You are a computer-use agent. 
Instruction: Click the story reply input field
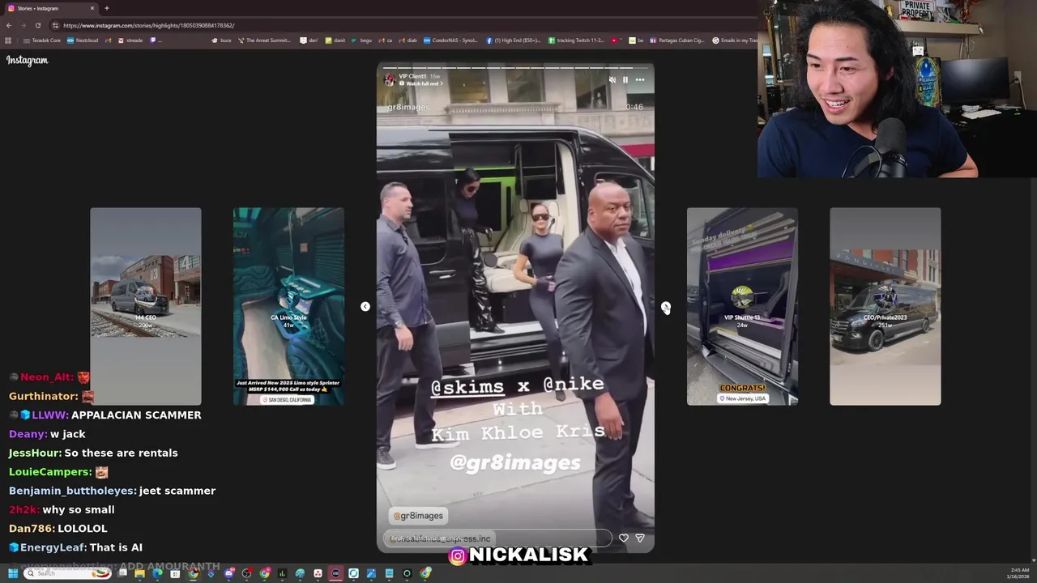[x=497, y=538]
